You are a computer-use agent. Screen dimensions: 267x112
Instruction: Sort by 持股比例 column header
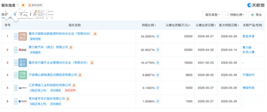pos(149,25)
